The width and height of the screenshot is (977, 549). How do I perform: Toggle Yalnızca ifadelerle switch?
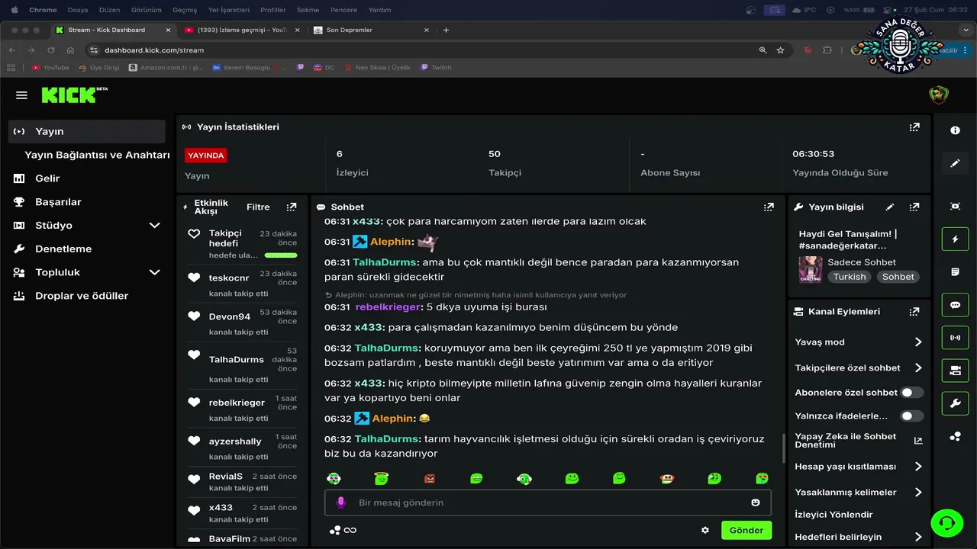pyautogui.click(x=912, y=416)
